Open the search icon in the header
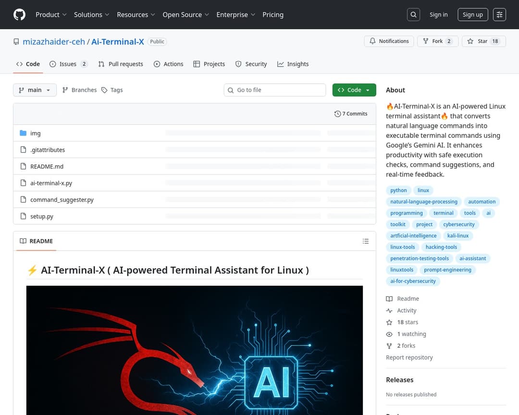This screenshot has width=519, height=415. tap(413, 14)
